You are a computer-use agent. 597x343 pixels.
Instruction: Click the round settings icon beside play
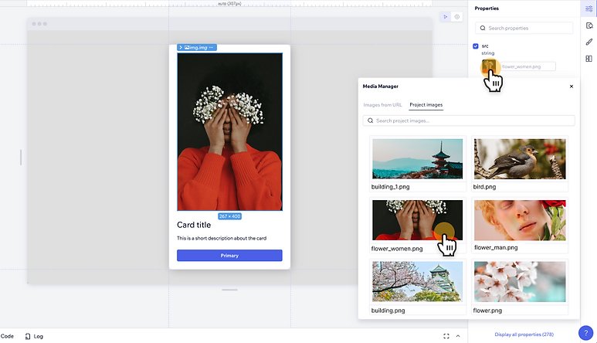(x=457, y=17)
